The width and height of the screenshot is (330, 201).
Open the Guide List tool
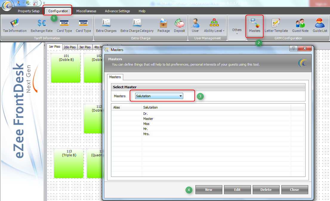[320, 26]
